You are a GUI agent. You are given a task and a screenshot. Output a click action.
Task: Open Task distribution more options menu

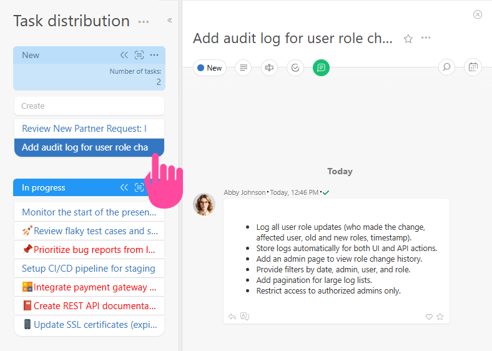(x=144, y=22)
